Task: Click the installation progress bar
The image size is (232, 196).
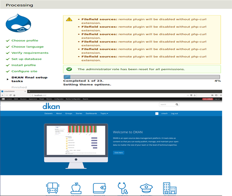Action: pos(142,77)
